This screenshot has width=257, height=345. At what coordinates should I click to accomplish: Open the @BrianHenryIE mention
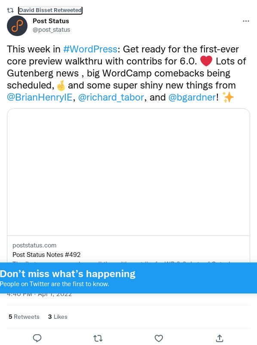(x=40, y=97)
